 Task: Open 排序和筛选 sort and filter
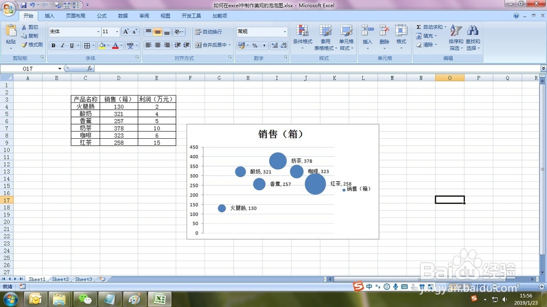pyautogui.click(x=456, y=37)
